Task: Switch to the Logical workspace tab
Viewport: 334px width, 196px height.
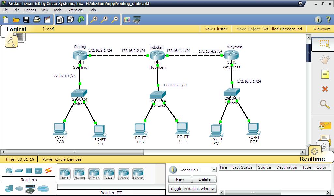Action: pos(16,29)
